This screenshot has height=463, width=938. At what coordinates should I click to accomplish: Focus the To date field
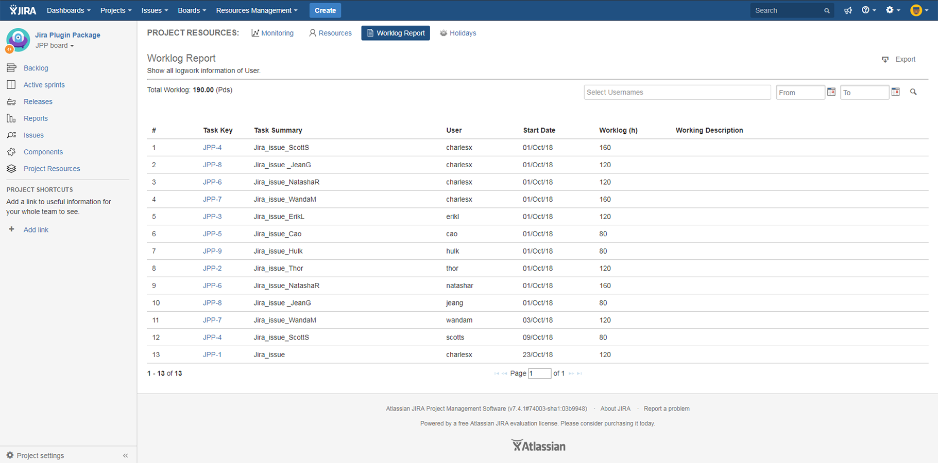click(x=864, y=93)
